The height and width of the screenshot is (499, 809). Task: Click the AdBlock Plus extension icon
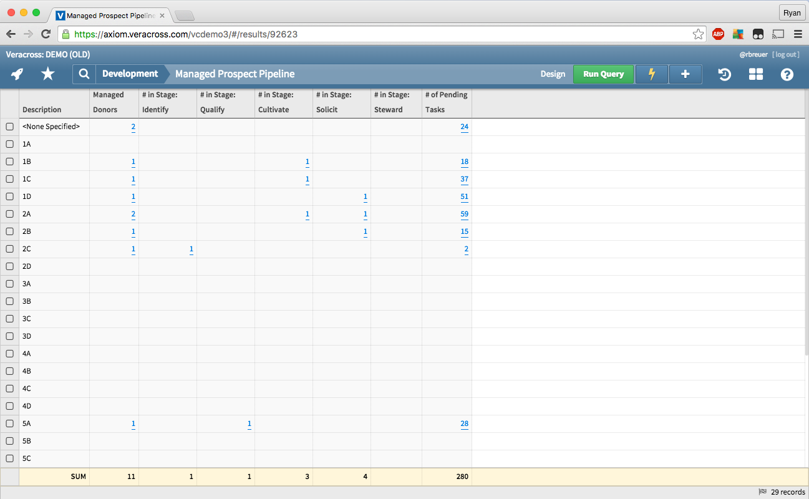[719, 34]
